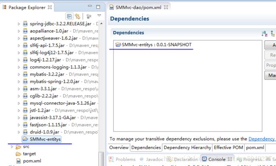Screen dimensions: 276x166
Task: Select mysql-connector-java-5.1.26.jar jar icon
Action: (25, 103)
